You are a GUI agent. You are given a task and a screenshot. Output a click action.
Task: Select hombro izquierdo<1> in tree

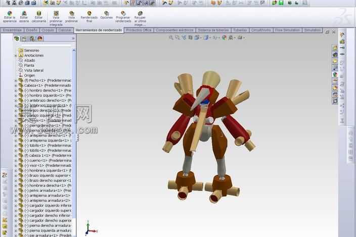45,96
